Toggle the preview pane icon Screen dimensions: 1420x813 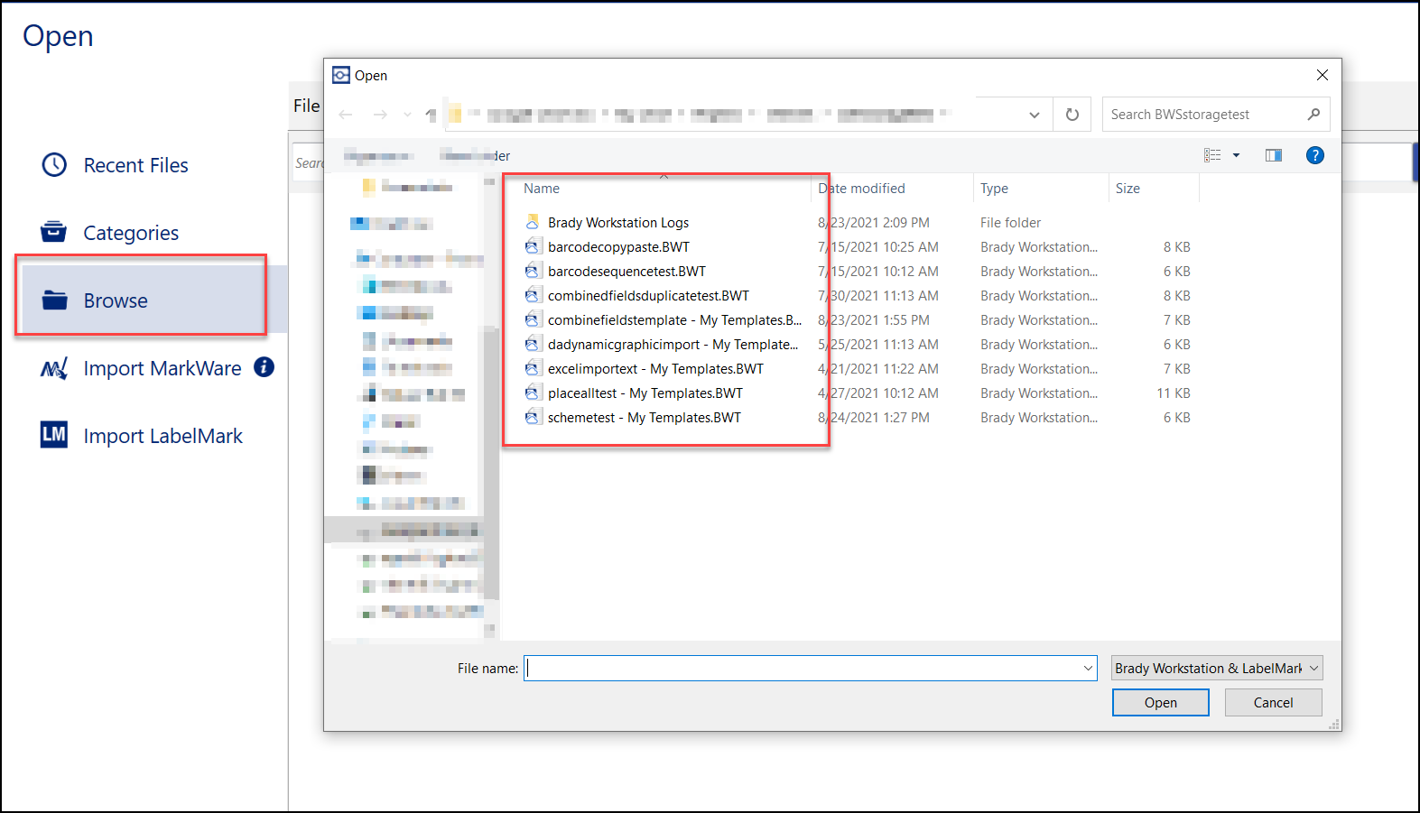pyautogui.click(x=1273, y=155)
